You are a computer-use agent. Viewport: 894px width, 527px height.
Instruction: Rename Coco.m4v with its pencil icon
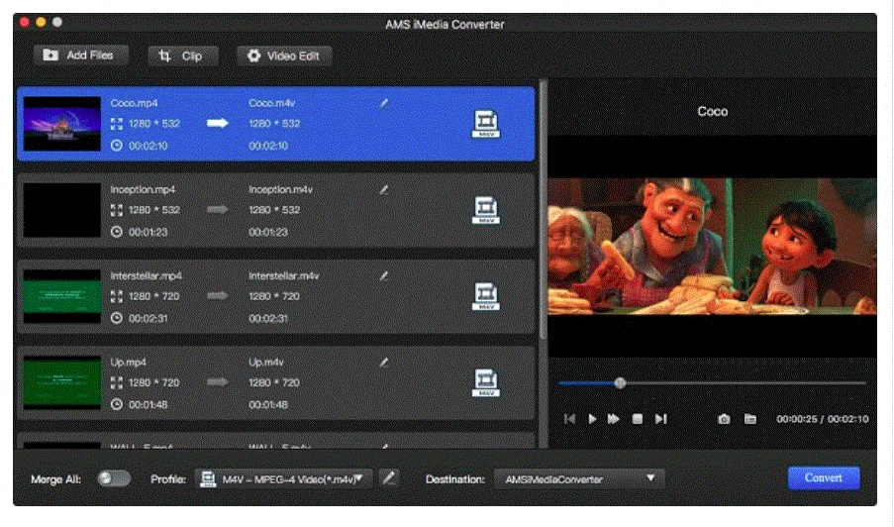coord(384,103)
